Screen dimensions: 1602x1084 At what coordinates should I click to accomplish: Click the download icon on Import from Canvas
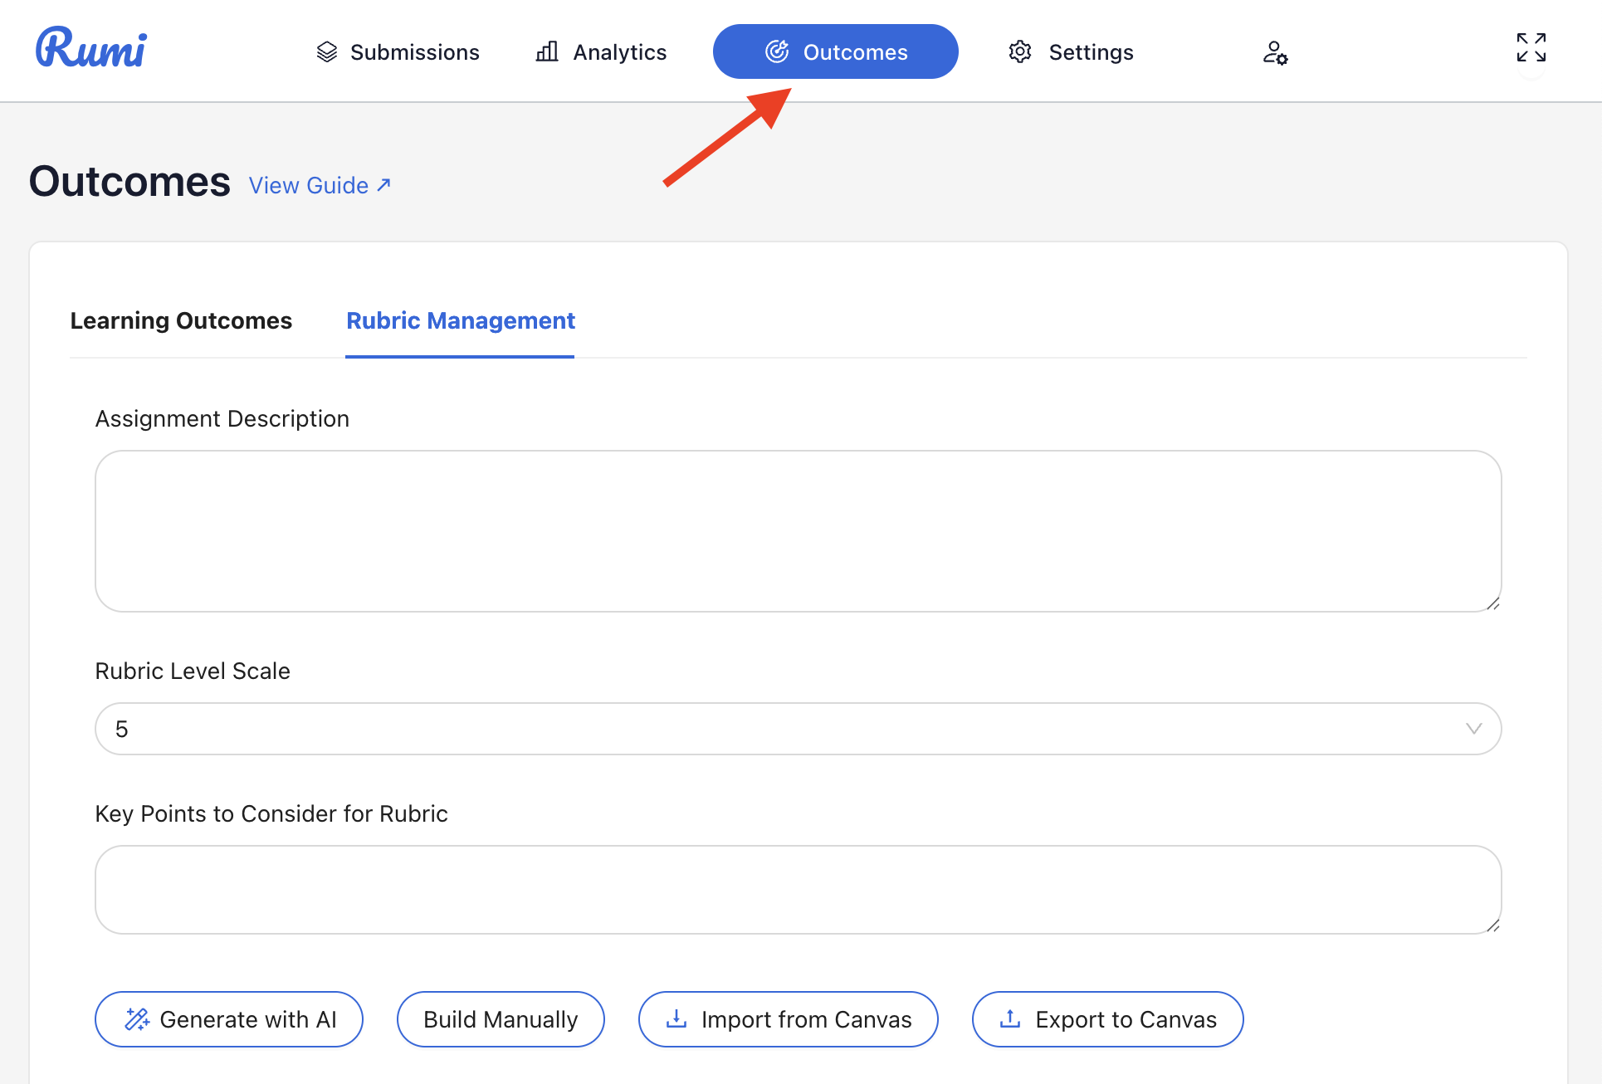coord(676,1019)
